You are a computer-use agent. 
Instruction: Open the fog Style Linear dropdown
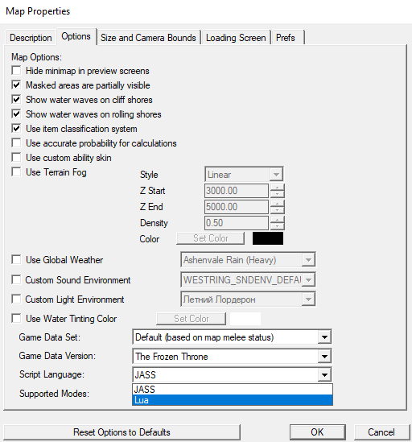tap(244, 175)
